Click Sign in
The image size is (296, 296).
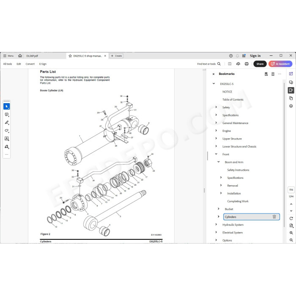(x=255, y=56)
